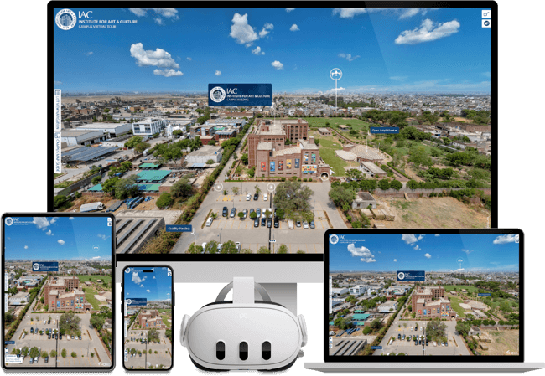Open the IAC Campus Building label on monitor
545x376 pixels.
(x=240, y=95)
